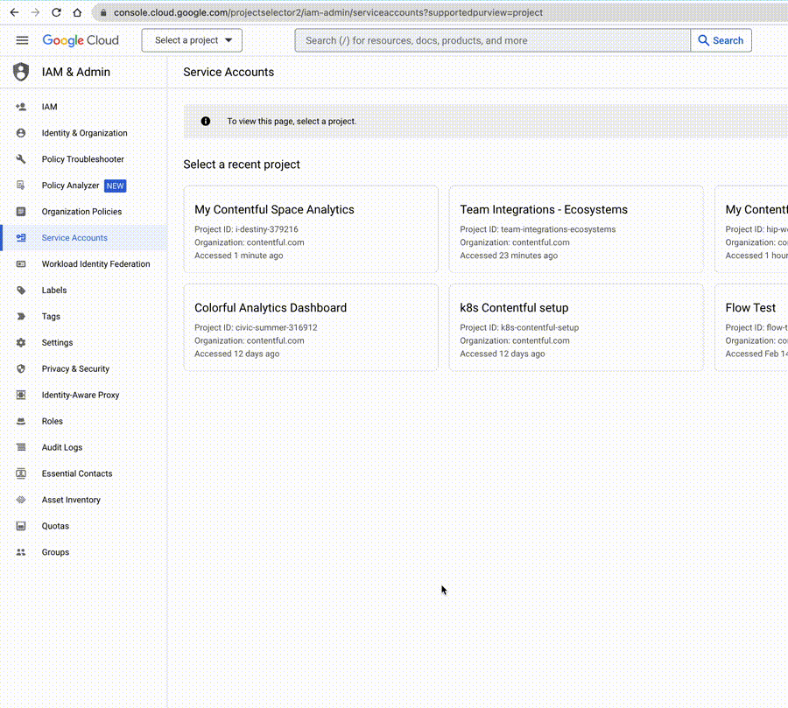
Task: Click the padlock site info icon
Action: (x=103, y=12)
